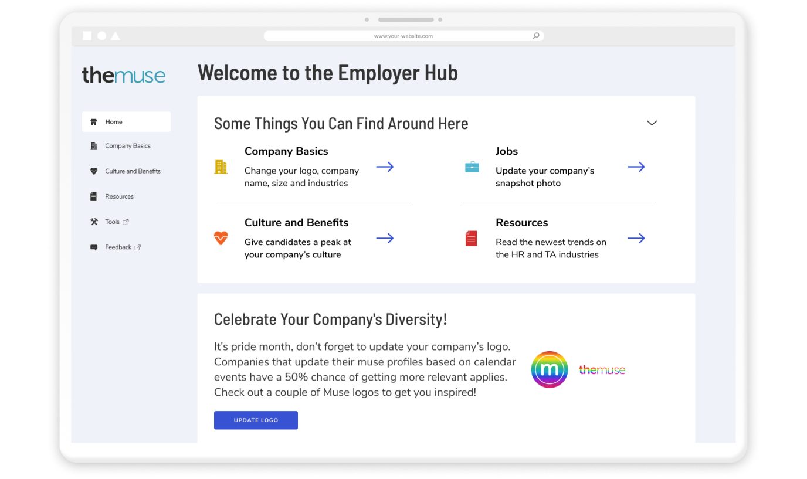
Task: Click the themuse logo in the sidebar
Action: [124, 75]
